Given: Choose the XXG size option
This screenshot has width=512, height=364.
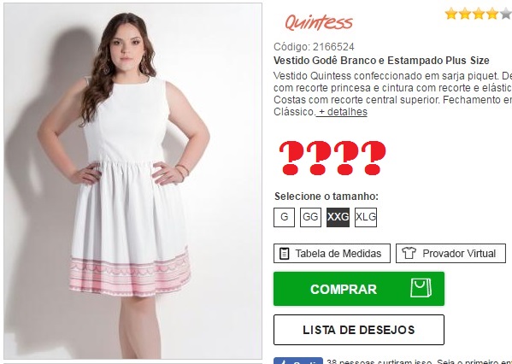Looking at the screenshot, I should 338,217.
